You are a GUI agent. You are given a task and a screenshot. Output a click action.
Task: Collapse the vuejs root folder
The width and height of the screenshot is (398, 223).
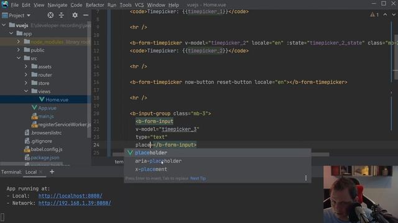click(4, 25)
